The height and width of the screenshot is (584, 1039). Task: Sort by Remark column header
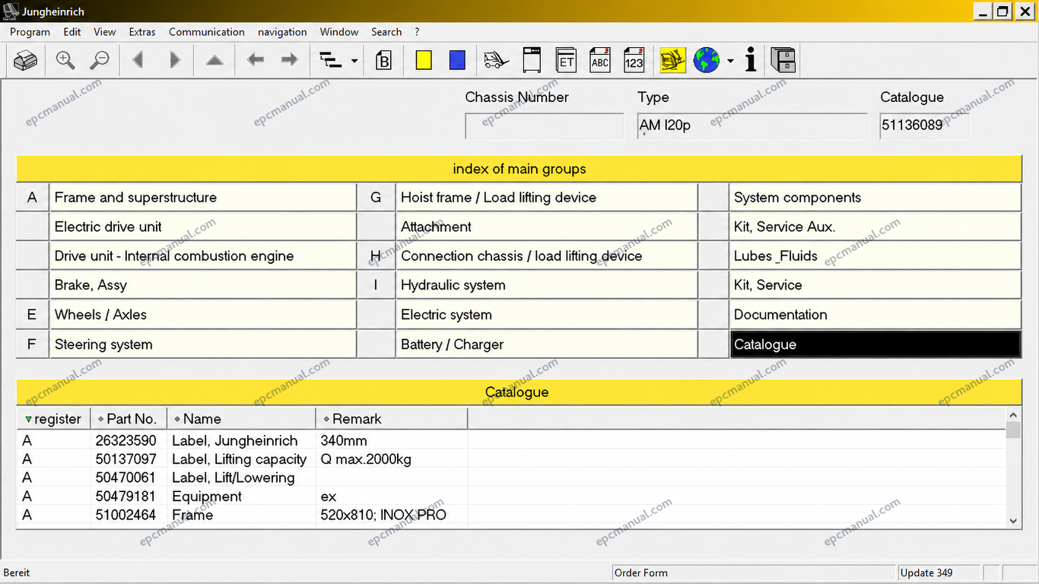[392, 419]
